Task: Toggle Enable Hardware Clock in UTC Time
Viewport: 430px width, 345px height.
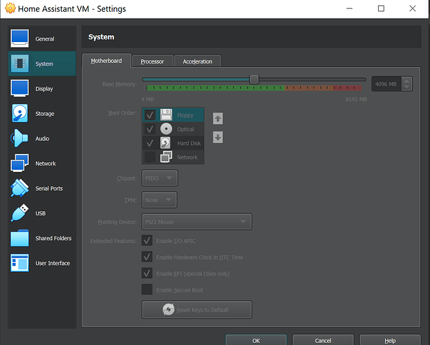Action: point(147,257)
